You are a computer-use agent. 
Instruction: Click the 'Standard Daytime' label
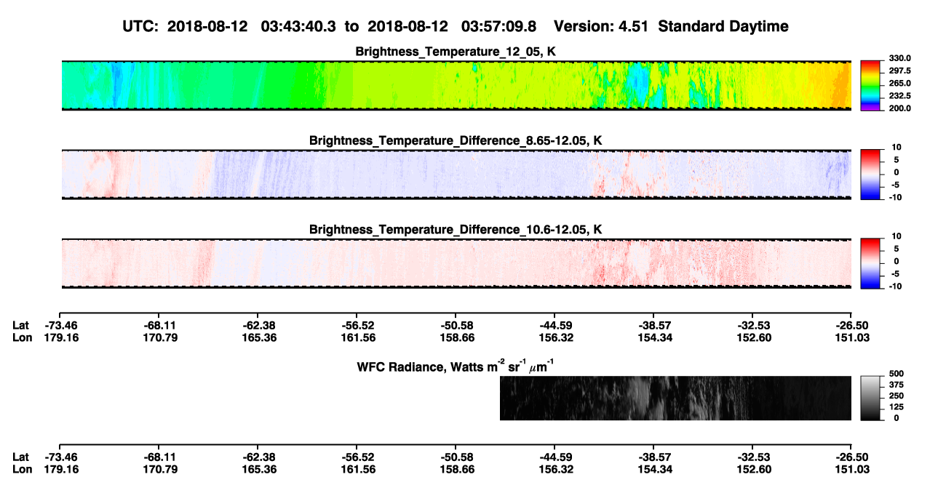click(x=722, y=26)
